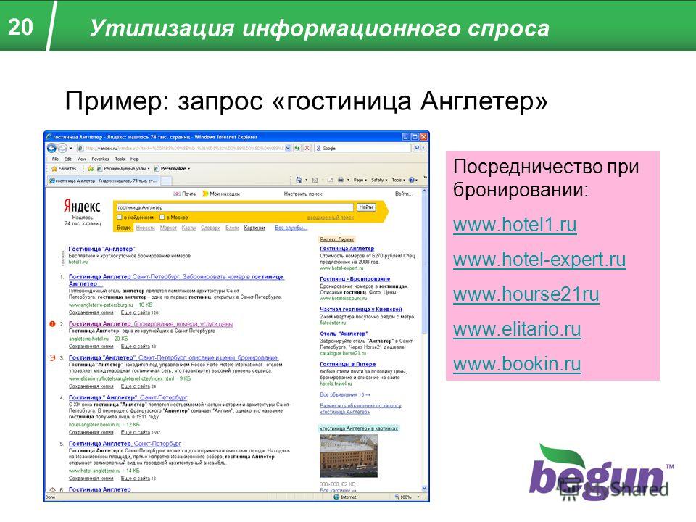
Task: Click the Print icon in command bar
Action: [x=341, y=181]
